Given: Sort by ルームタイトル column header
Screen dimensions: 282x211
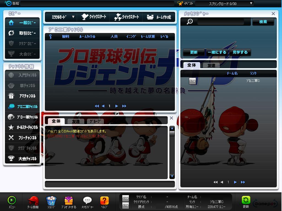Looking at the screenshot, I should tap(87, 37).
